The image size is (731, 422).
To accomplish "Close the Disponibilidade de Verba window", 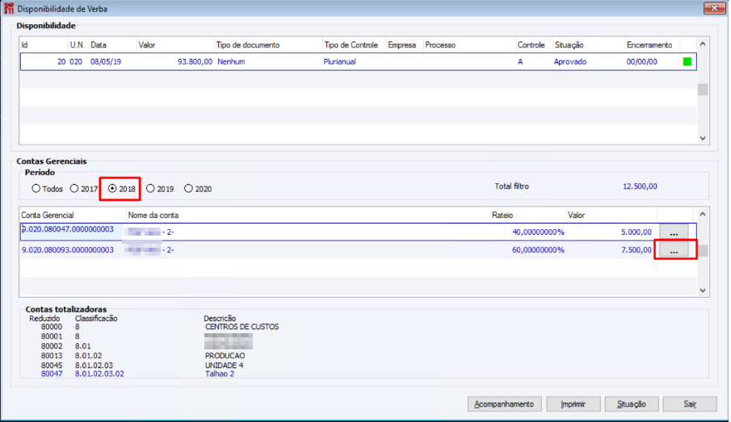I will point(714,8).
